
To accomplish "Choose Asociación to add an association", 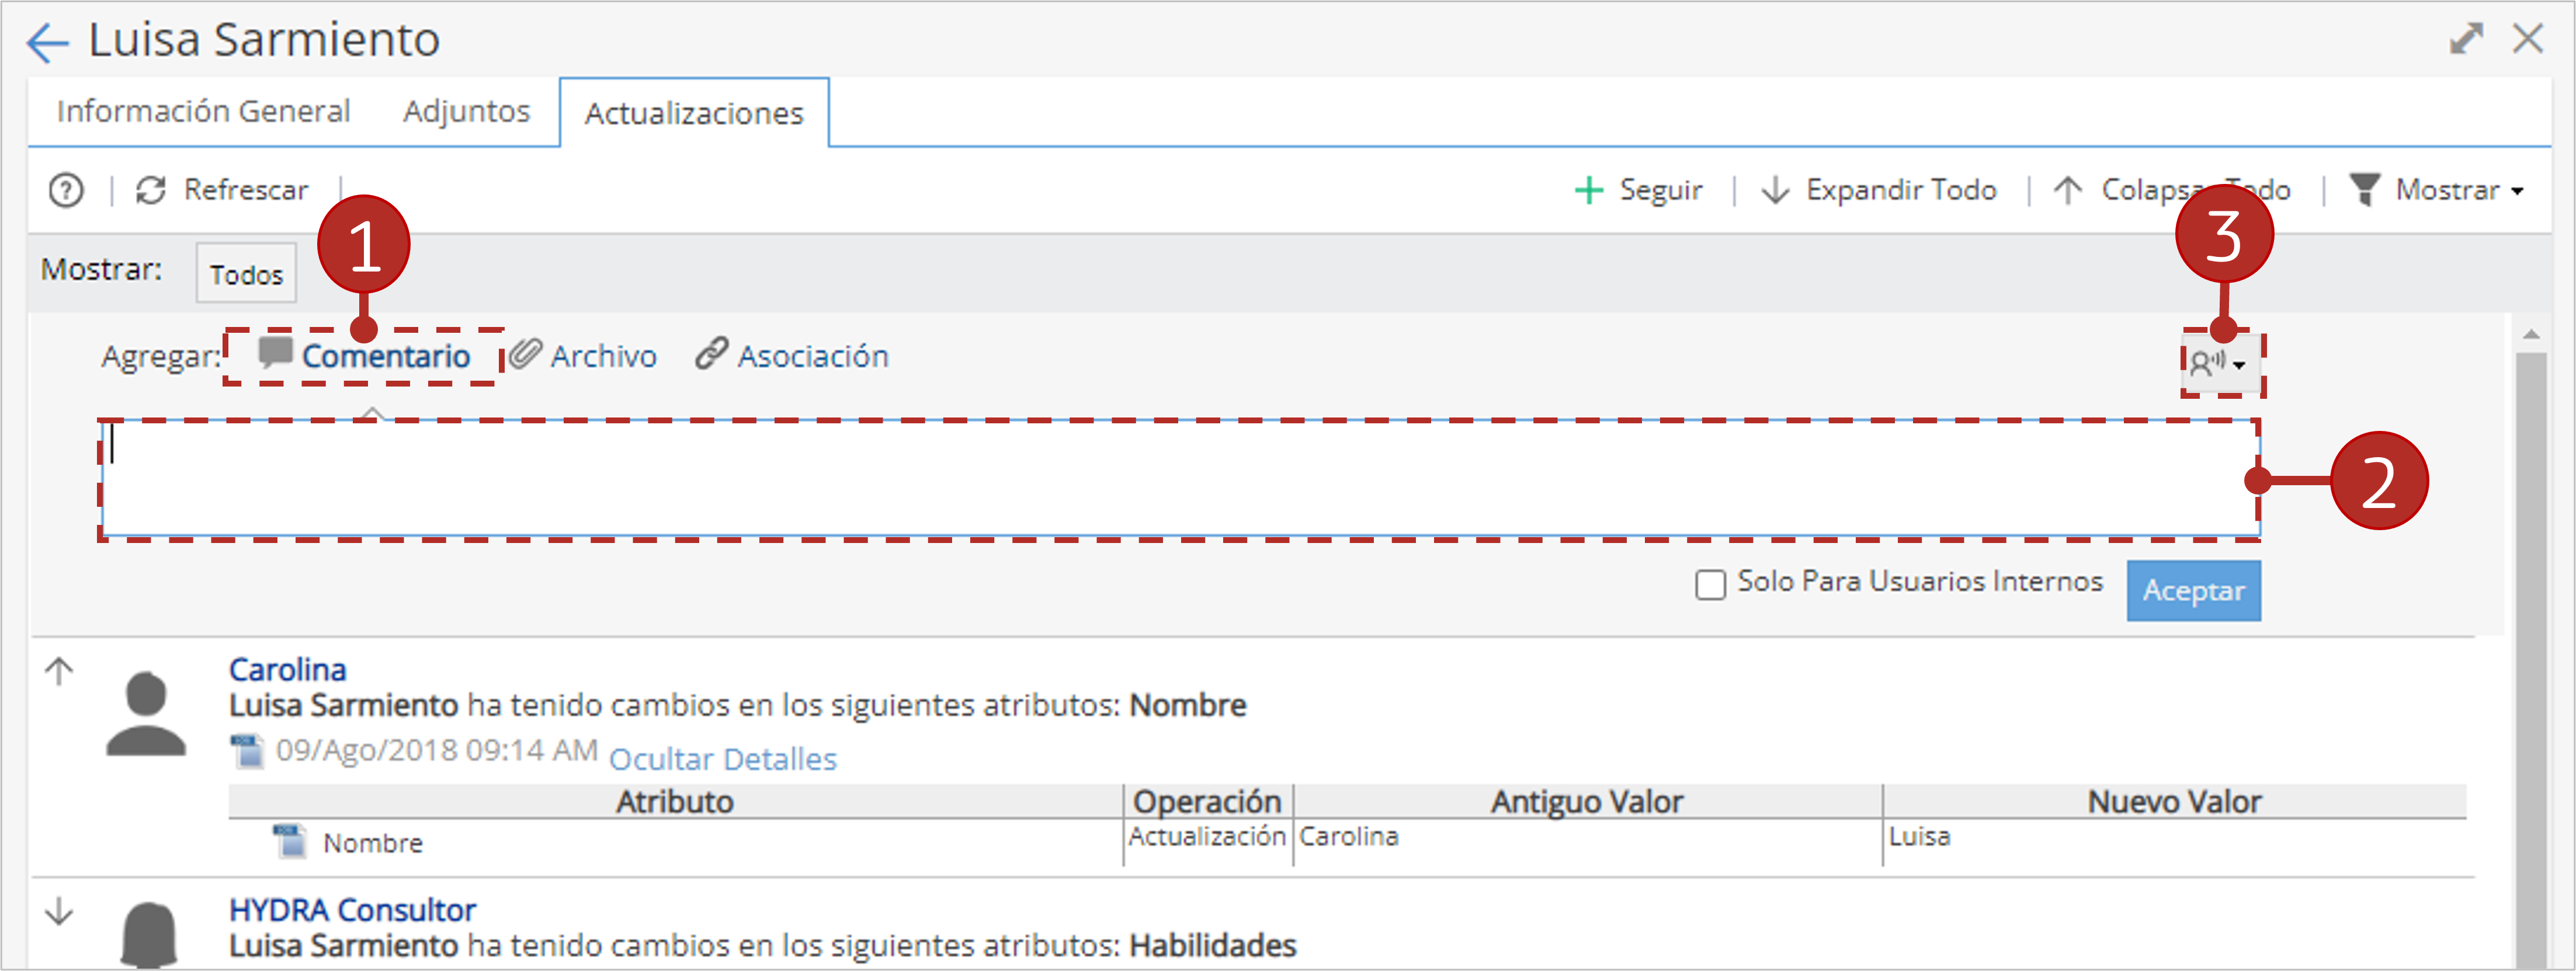I will point(813,356).
